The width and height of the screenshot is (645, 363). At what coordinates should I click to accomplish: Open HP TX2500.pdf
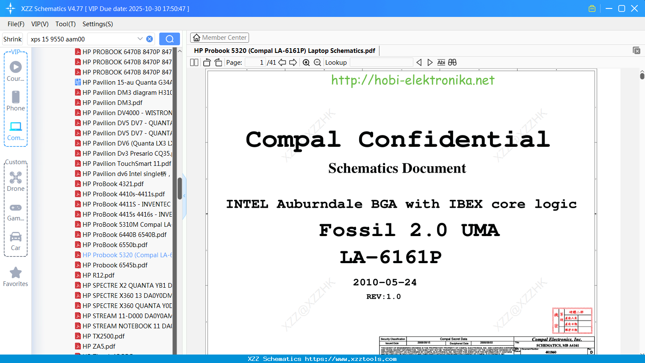[x=100, y=336]
